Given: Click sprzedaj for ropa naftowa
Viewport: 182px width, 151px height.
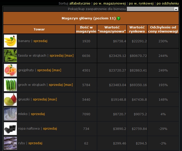Looking at the screenshot, I should click(x=50, y=128).
